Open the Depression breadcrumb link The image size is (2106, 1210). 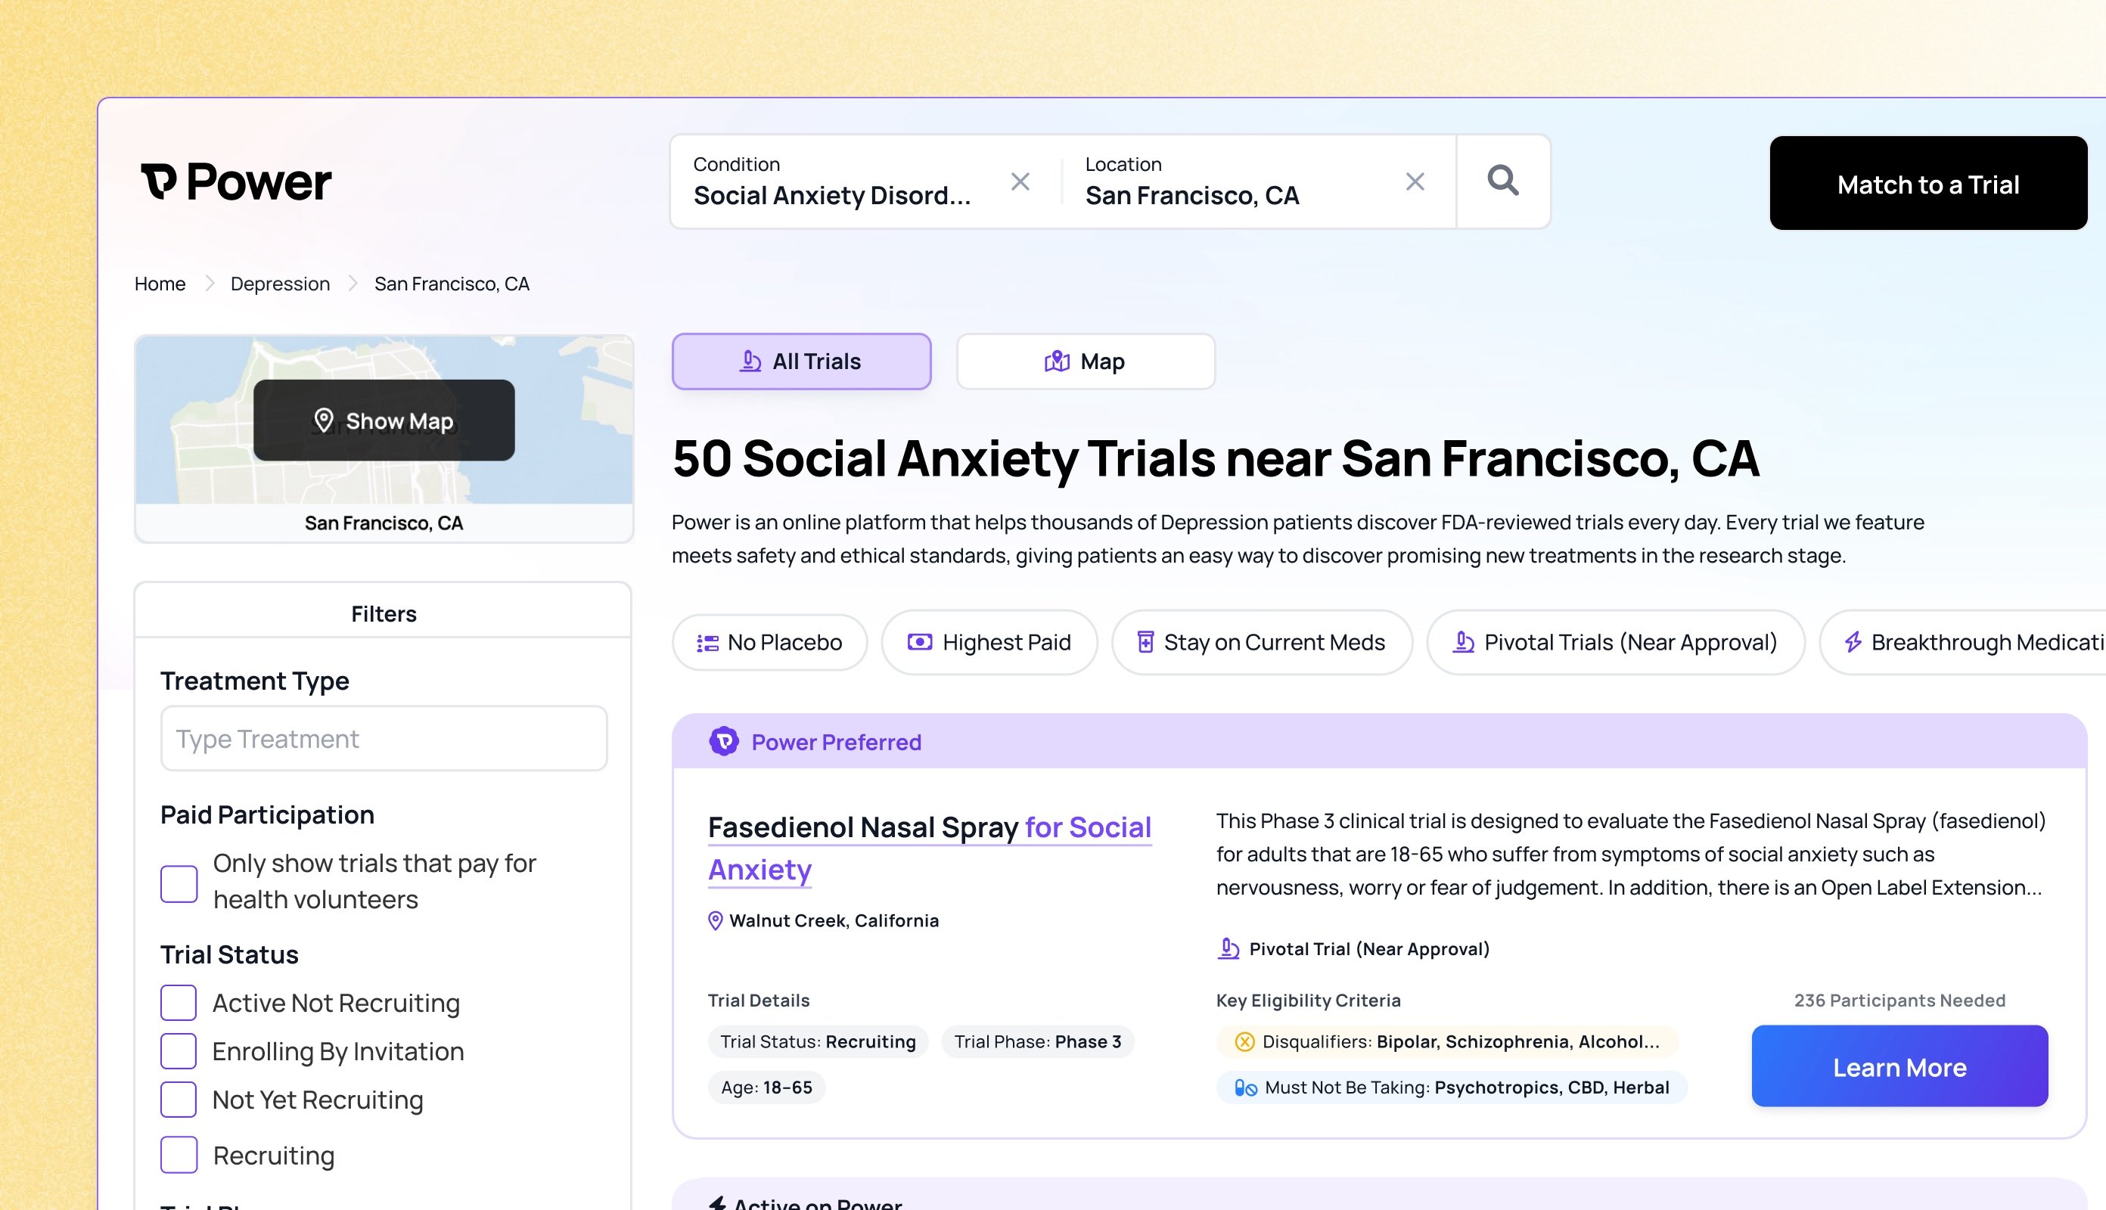click(x=280, y=284)
